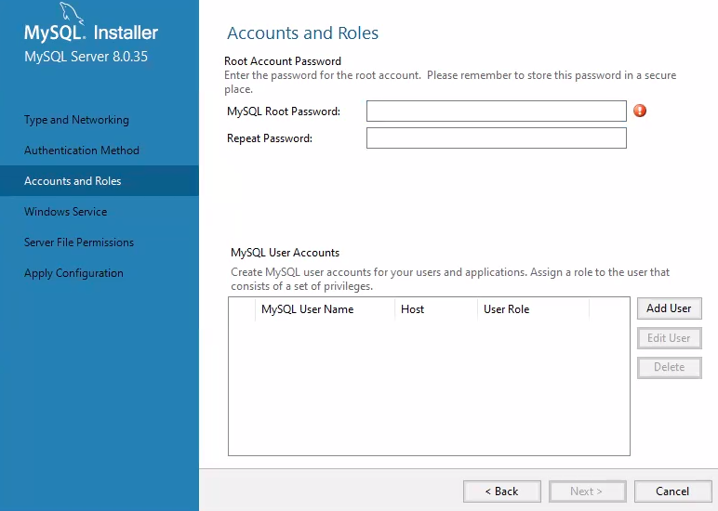Click the Next button
718x511 pixels.
587,491
